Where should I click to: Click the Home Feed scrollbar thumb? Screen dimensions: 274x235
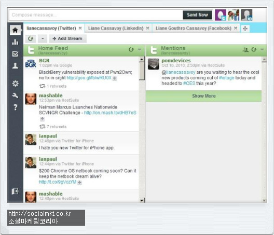tap(142, 71)
